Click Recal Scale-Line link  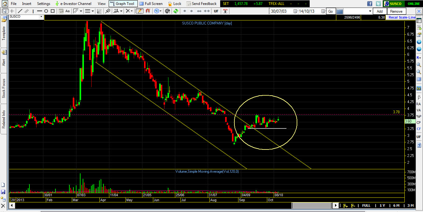tap(402, 17)
